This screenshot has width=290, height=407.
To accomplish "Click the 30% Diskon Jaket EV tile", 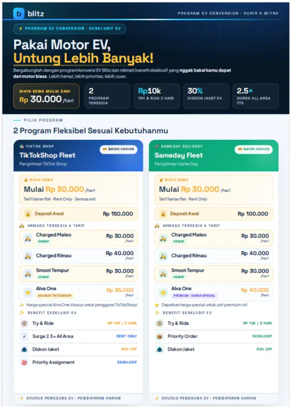I will click(206, 96).
